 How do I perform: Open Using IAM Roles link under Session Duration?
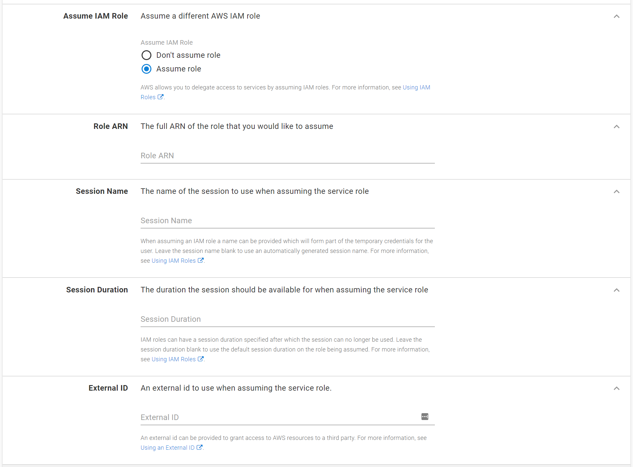[173, 359]
